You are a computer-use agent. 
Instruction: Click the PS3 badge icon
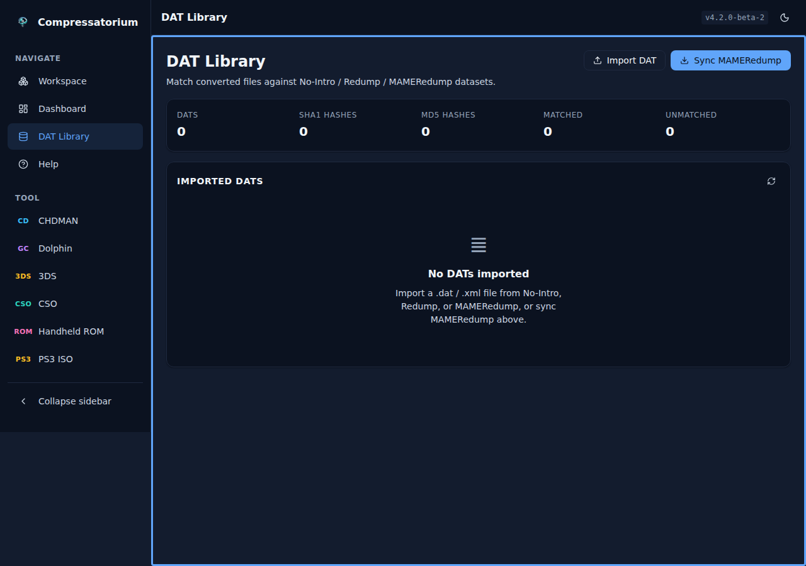coord(23,359)
